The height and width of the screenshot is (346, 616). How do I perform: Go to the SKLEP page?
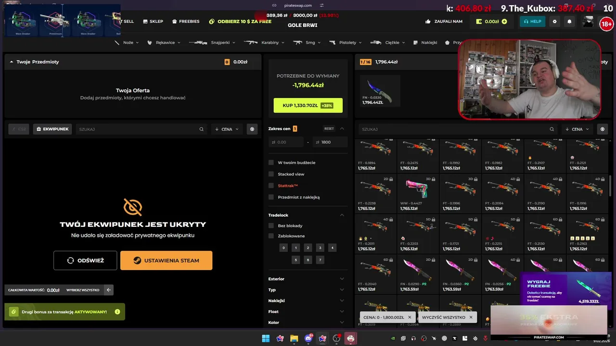click(x=153, y=22)
